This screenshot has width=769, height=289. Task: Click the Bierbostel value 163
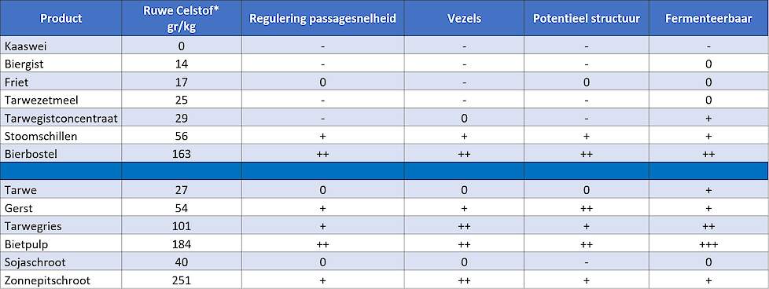pyautogui.click(x=182, y=154)
